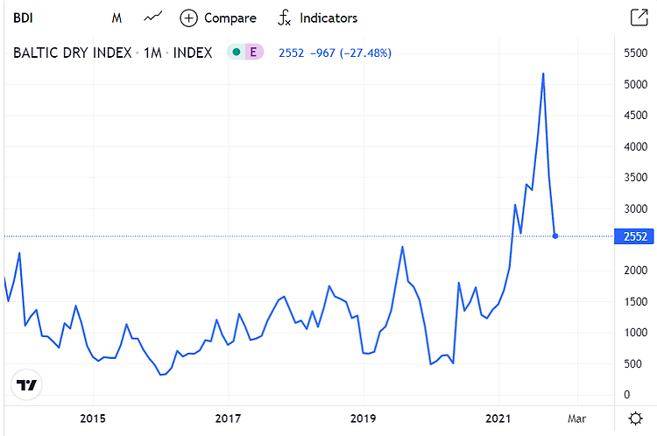Click the BALTIC DRY INDEX title
Viewport: 657px width, 436px height.
coord(73,53)
